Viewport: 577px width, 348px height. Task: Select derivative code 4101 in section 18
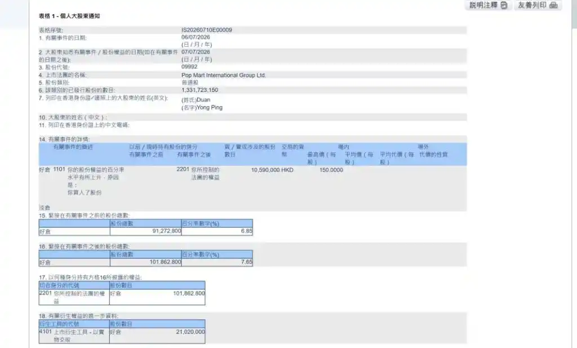[x=45, y=332]
